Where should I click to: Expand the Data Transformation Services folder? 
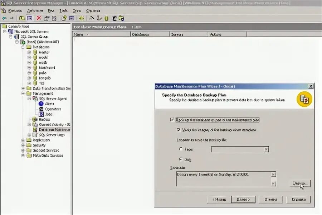coord(23,89)
